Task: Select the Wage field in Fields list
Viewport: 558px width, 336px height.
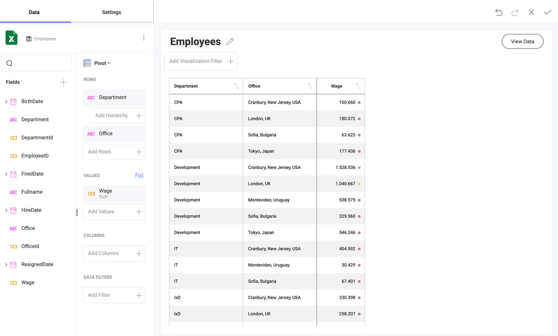Action: [x=28, y=283]
